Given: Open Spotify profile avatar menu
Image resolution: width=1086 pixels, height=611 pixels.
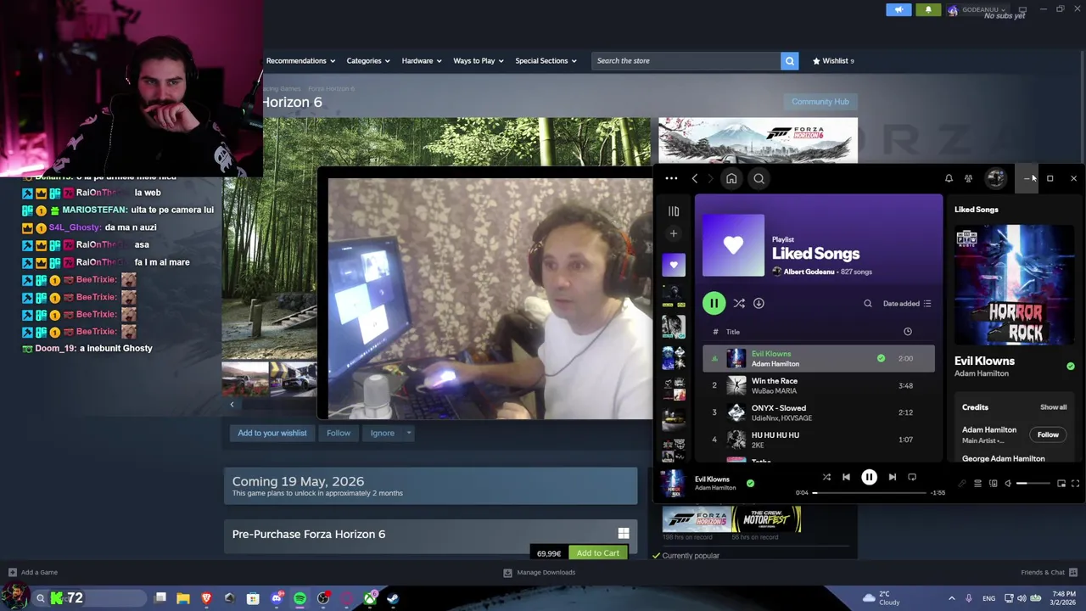Looking at the screenshot, I should (995, 178).
